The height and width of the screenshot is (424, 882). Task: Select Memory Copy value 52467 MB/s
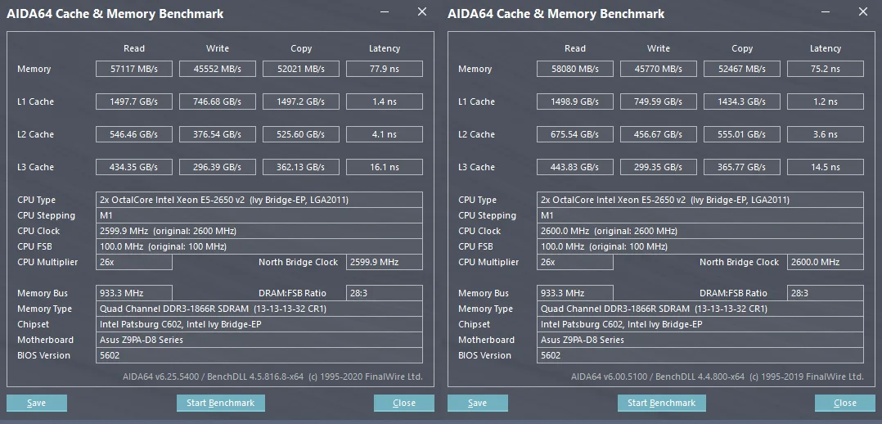tap(742, 69)
